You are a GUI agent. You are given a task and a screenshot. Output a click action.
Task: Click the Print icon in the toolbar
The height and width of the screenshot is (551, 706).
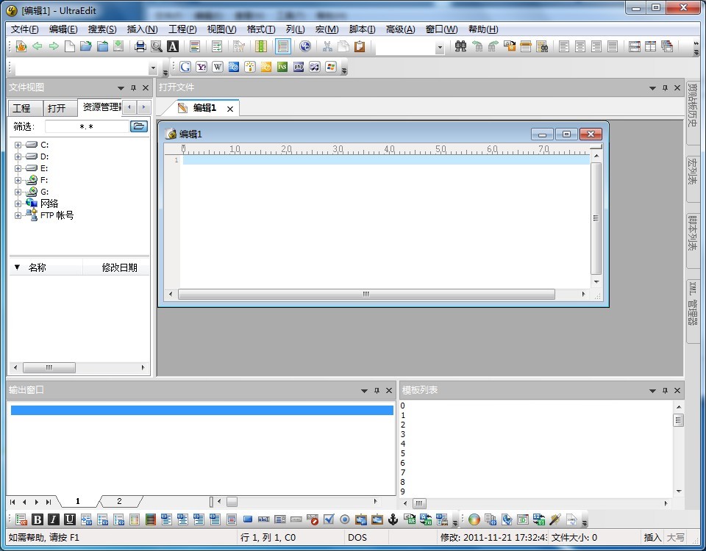click(x=140, y=47)
